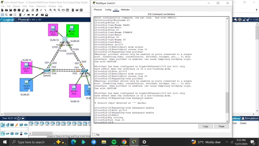Viewport: 259px width, 146px height.
Task: Click the New file icon in main toolbar
Action: click(x=2, y=10)
